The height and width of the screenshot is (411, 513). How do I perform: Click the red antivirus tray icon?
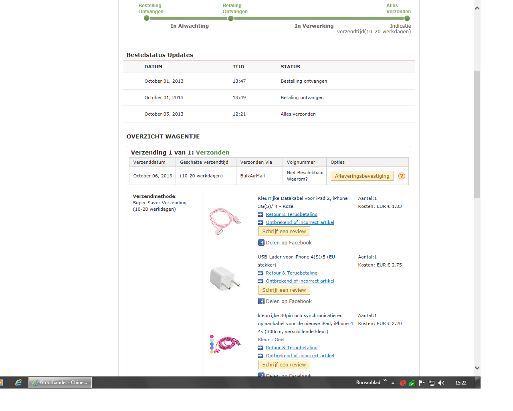(x=403, y=383)
